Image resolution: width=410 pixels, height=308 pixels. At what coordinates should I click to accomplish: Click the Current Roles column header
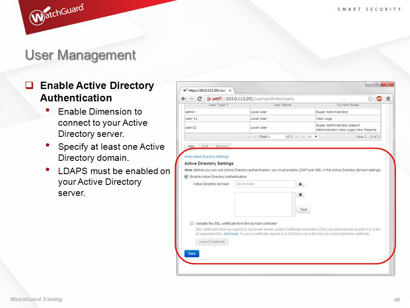[x=348, y=105]
